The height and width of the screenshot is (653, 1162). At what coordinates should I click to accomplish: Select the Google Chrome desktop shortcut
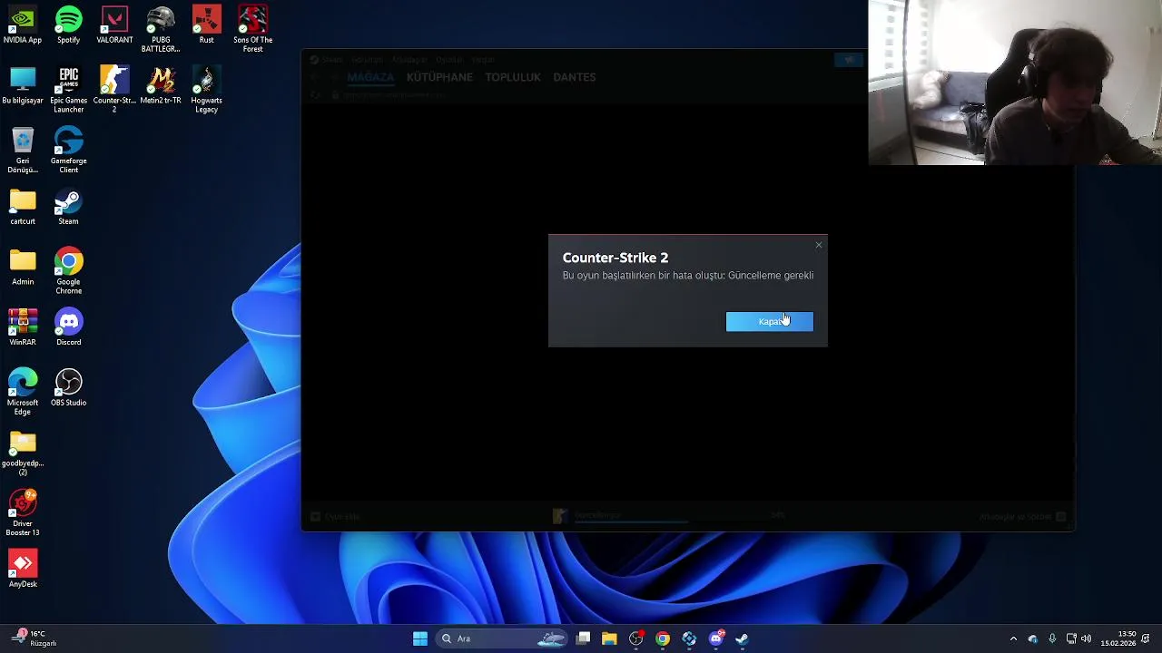tap(68, 272)
